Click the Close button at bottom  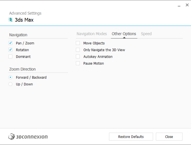tap(169, 137)
